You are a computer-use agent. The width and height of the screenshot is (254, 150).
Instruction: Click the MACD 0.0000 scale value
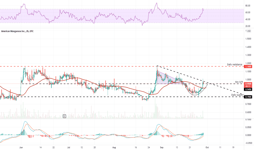[248, 135]
